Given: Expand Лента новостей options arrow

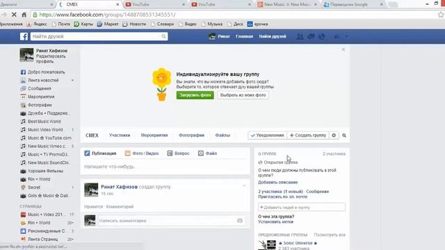Looking at the screenshot, I should [x=72, y=81].
